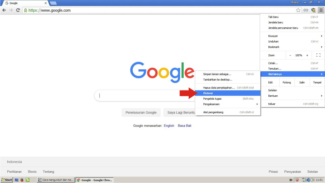
Task: Launch Firefox from the quick launch bar
Action: tap(22, 180)
